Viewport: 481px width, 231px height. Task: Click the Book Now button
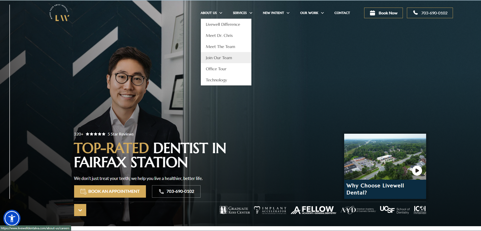click(x=383, y=13)
